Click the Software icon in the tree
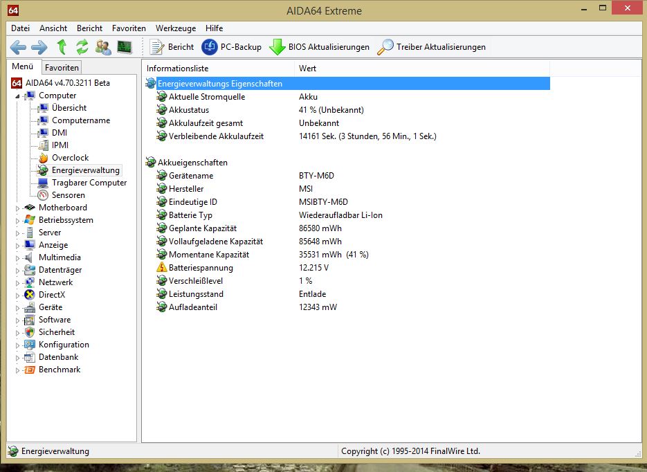Image resolution: width=647 pixels, height=472 pixels. tap(29, 320)
